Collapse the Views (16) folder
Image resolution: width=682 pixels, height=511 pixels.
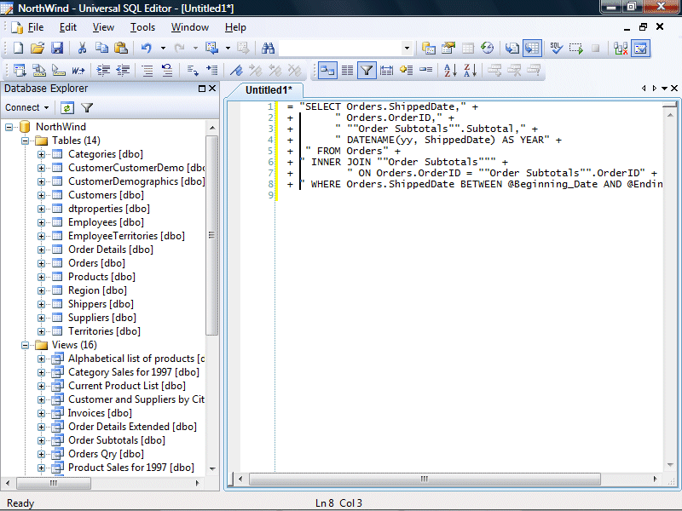click(26, 345)
